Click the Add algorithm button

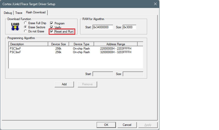coord(64,84)
